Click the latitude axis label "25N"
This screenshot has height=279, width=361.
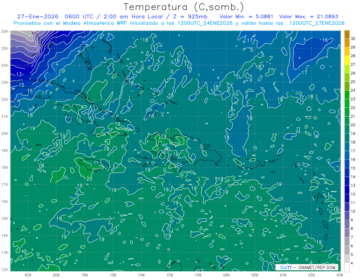(4, 48)
